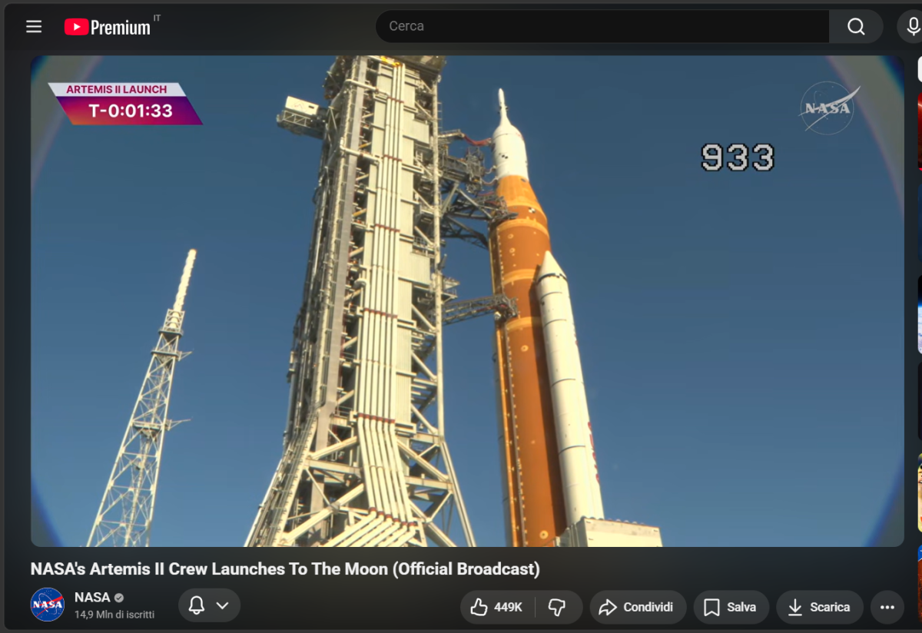Dislike the video with thumbs down
The image size is (922, 633).
[558, 607]
